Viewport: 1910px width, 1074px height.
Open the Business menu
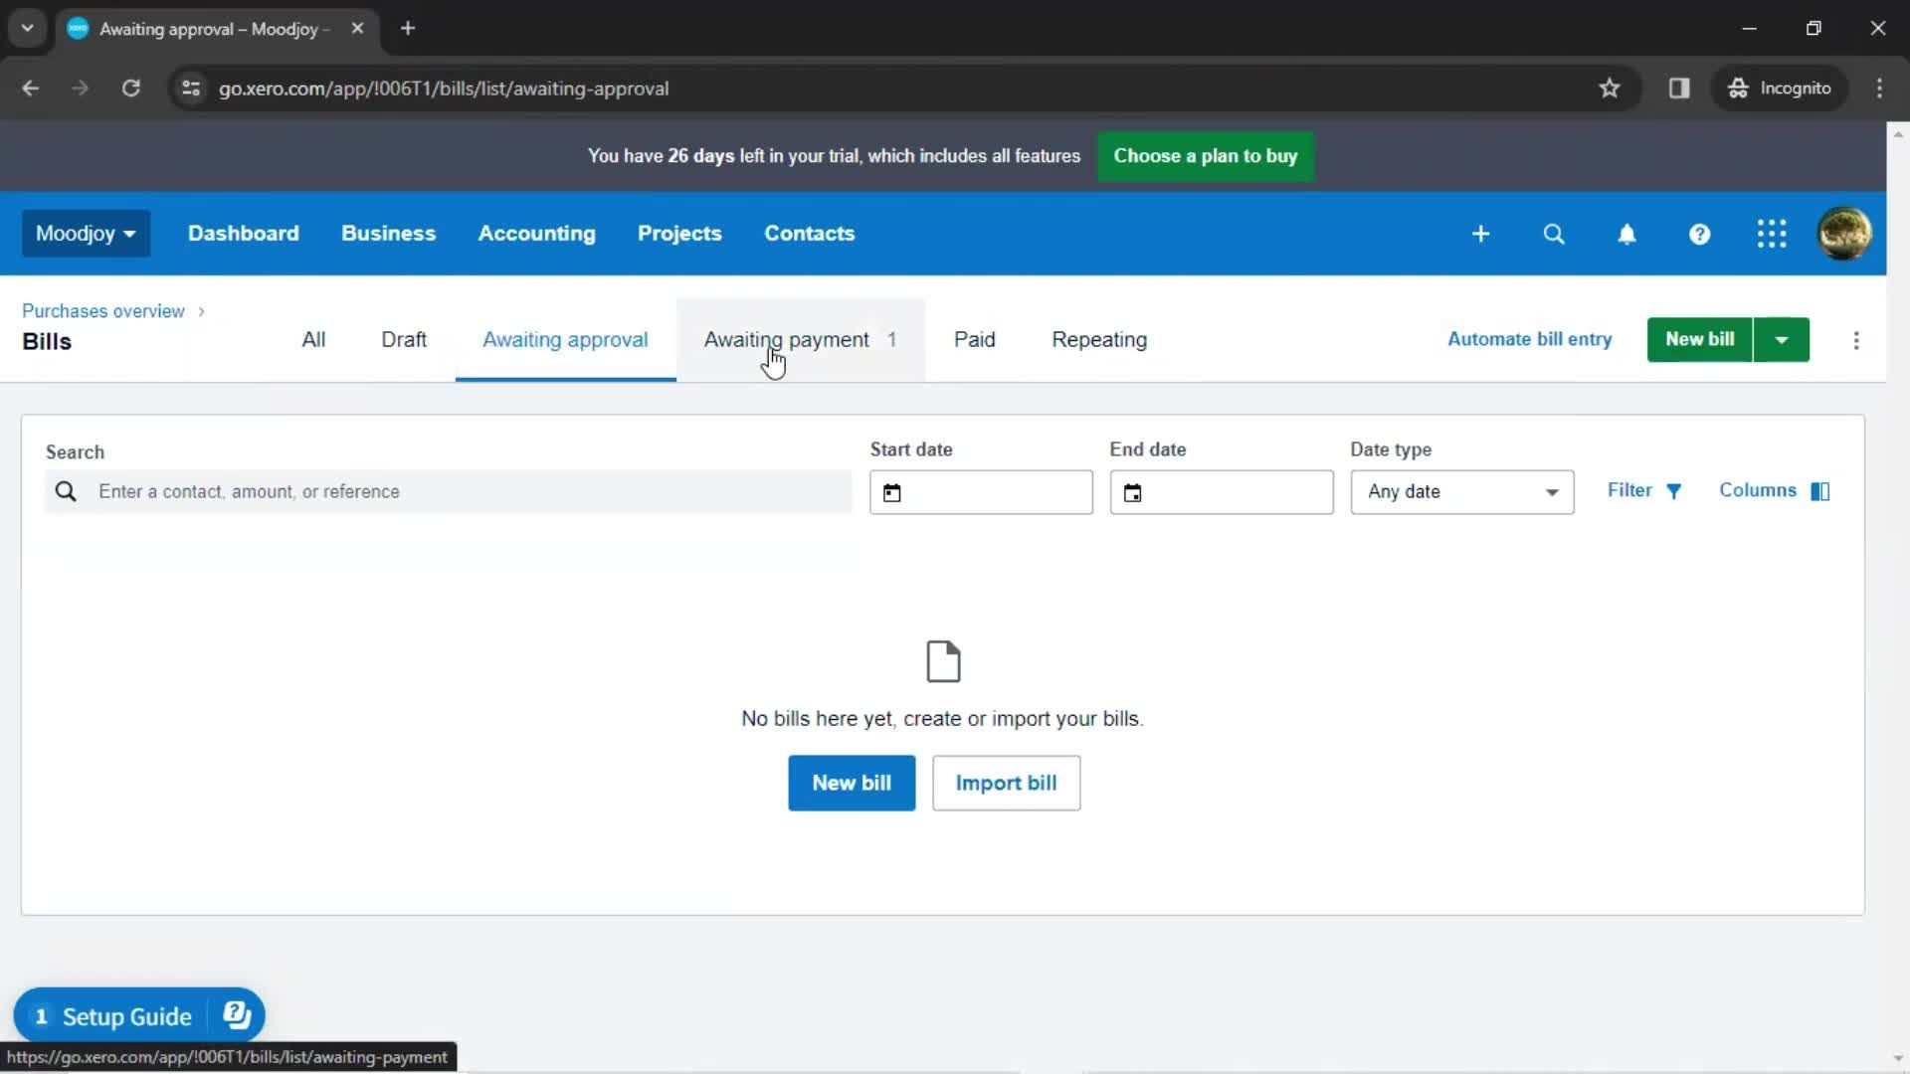coord(389,234)
